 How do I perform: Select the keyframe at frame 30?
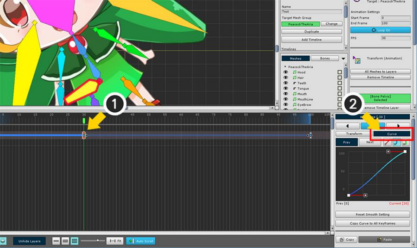(x=84, y=135)
